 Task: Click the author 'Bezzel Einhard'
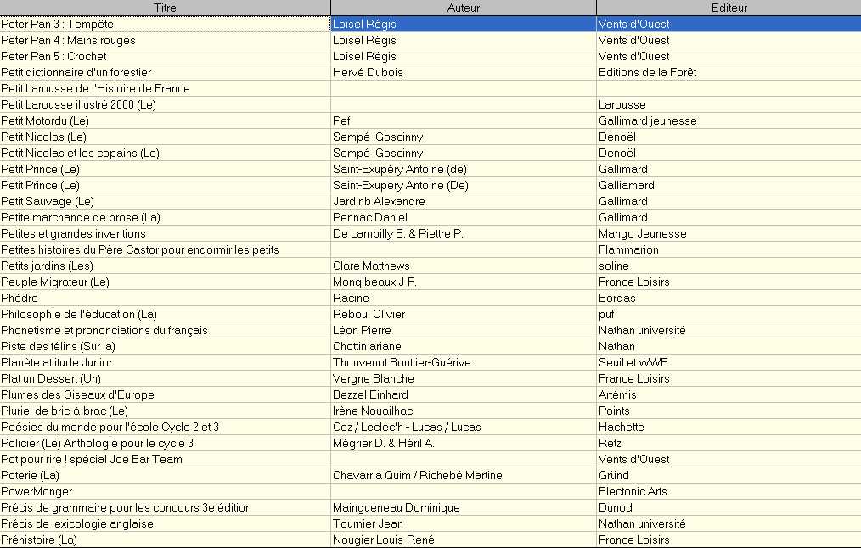[x=371, y=394]
